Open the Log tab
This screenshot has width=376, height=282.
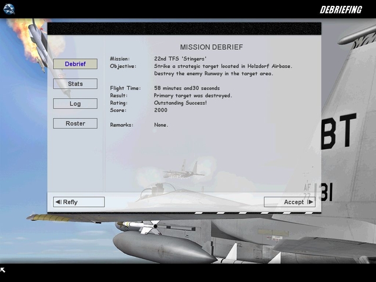click(x=75, y=103)
